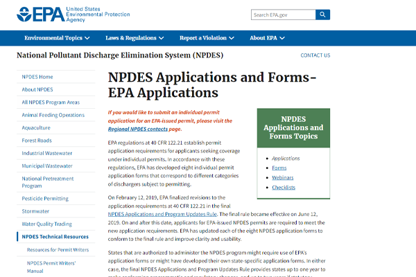This screenshot has width=416, height=277.
Task: Expand the About EPA menu
Action: pos(267,38)
